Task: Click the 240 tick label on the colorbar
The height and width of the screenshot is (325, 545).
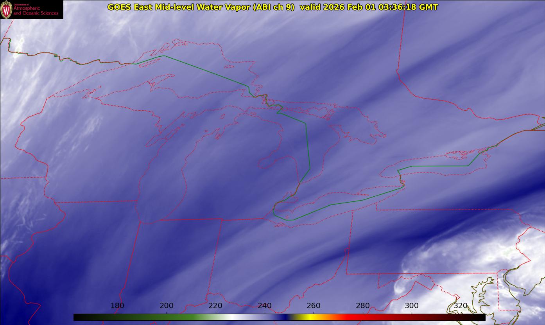Action: [265, 305]
